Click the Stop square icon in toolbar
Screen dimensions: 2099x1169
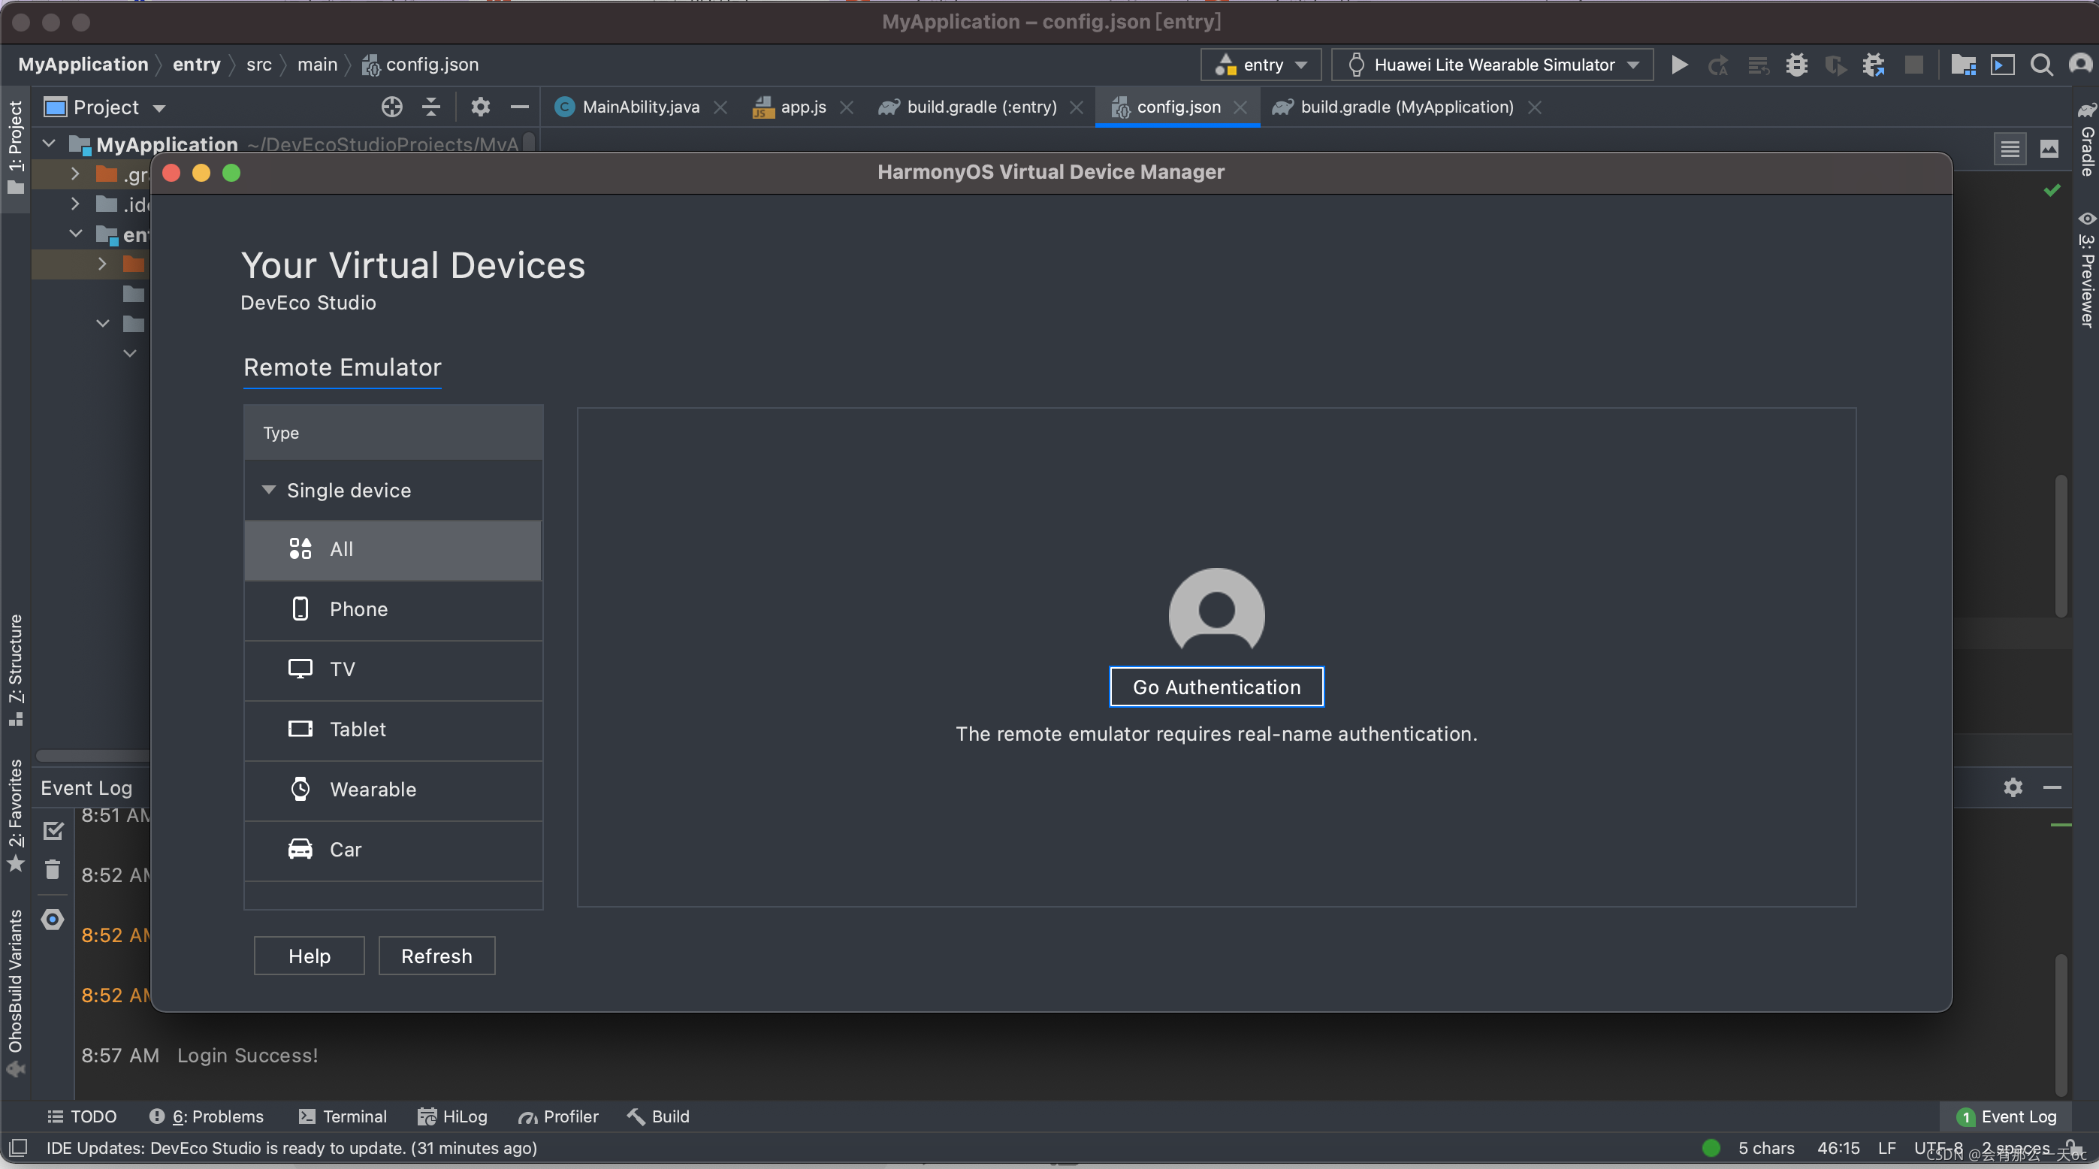(x=1914, y=65)
